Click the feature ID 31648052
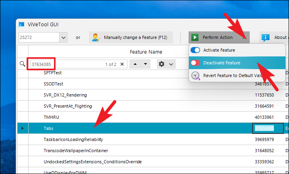Image resolution: width=289 pixels, height=174 pixels. (264, 151)
